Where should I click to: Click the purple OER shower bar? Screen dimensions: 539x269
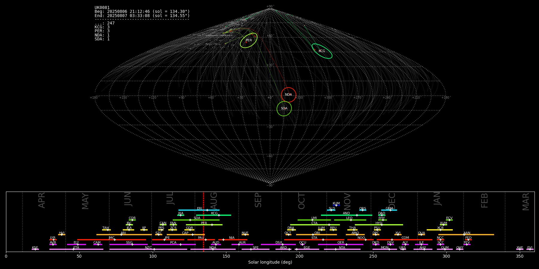pyautogui.click(x=340, y=244)
